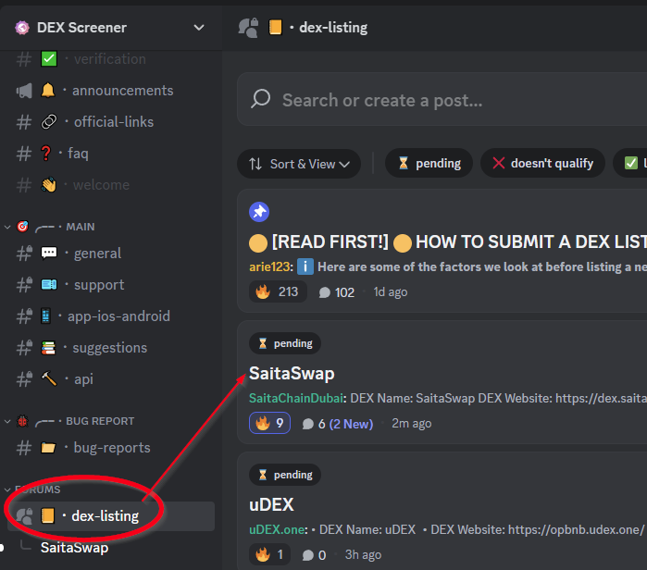The width and height of the screenshot is (647, 570).
Task: Click the magnifying glass search icon
Action: [x=260, y=99]
